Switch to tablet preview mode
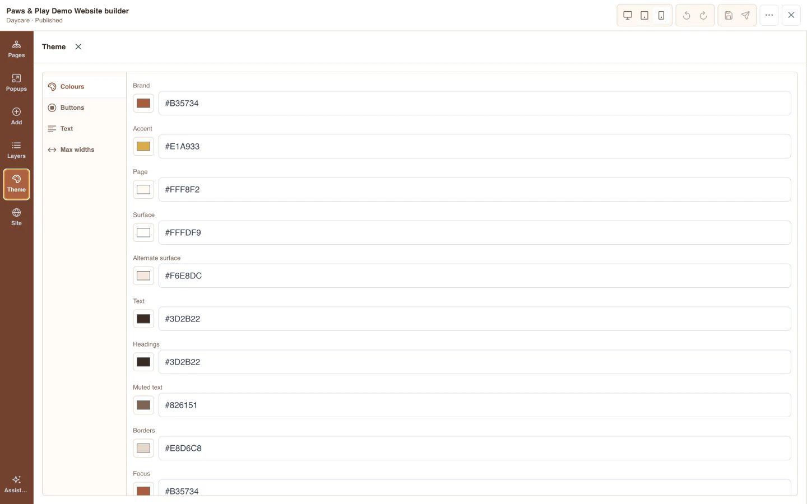The image size is (807, 504). coord(644,16)
